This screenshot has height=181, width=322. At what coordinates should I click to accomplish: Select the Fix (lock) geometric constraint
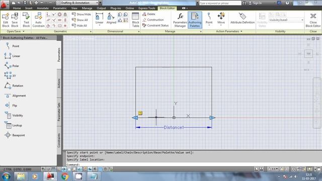pyautogui.click(x=65, y=15)
